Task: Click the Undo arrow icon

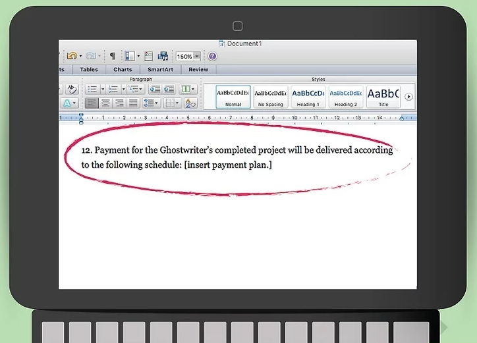Action: point(72,56)
